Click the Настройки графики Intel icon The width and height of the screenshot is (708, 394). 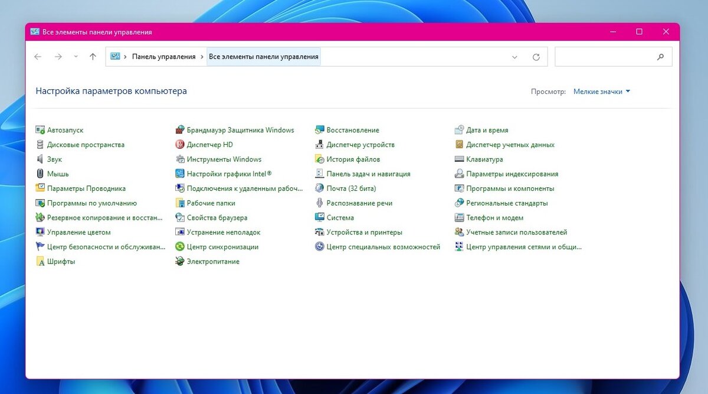[180, 174]
